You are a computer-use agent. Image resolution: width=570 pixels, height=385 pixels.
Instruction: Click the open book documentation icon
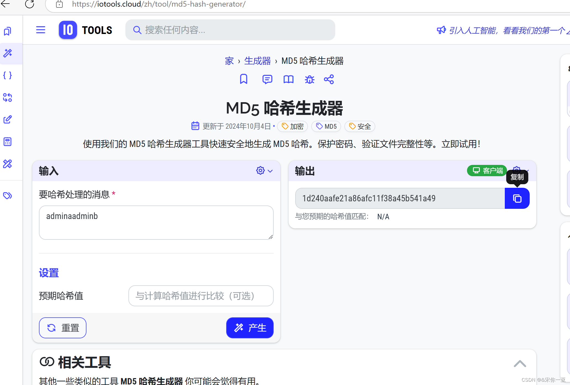pyautogui.click(x=288, y=79)
